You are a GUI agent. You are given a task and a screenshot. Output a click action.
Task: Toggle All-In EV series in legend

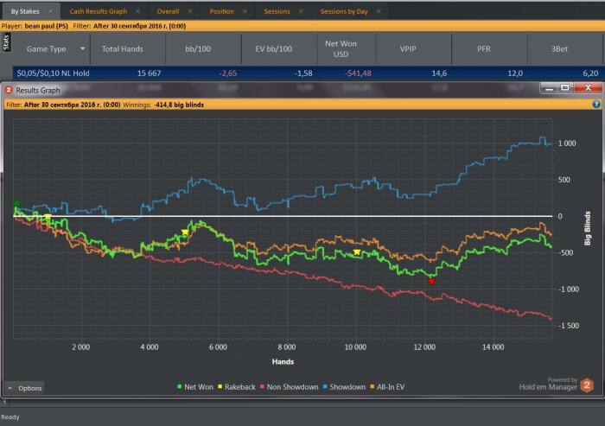[387, 386]
